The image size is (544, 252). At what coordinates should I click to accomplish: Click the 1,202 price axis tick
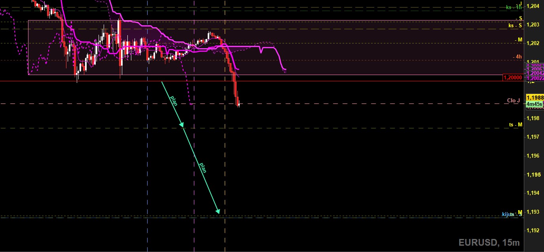tap(534, 43)
